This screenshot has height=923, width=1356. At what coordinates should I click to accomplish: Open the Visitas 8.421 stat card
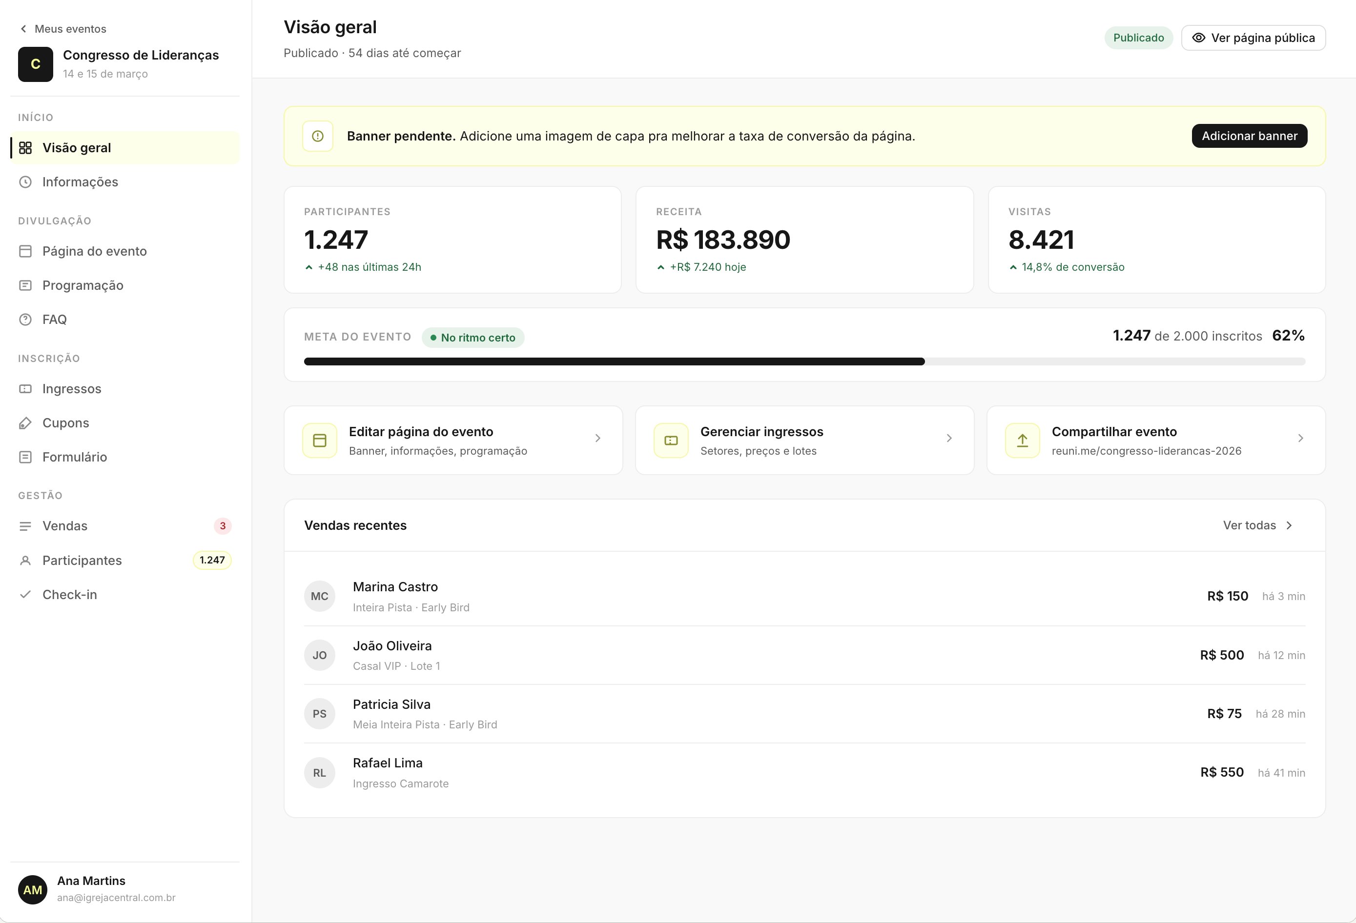click(1156, 240)
